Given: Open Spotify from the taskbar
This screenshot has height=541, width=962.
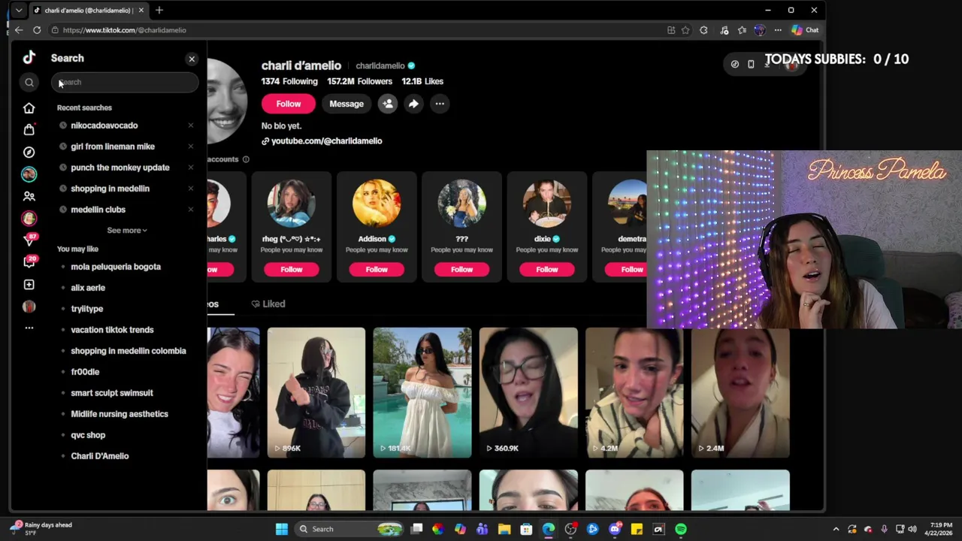Looking at the screenshot, I should [681, 529].
